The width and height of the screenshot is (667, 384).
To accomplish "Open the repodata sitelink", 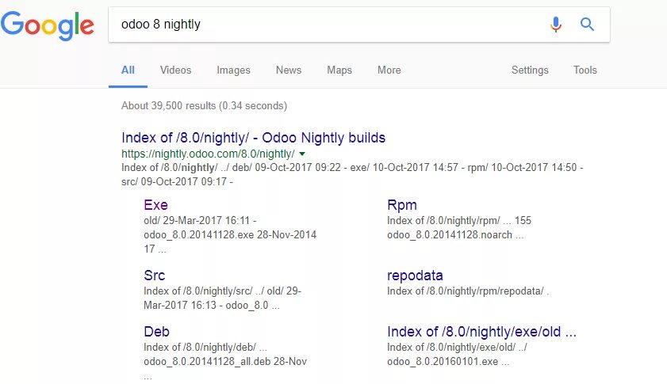I will coord(415,276).
